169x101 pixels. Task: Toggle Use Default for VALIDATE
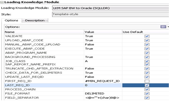click(147, 36)
